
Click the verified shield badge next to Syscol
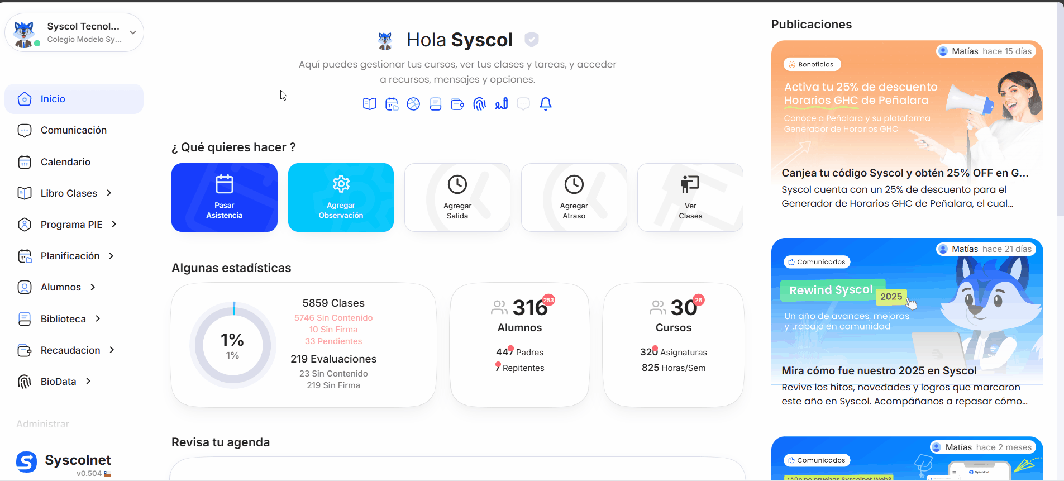[x=532, y=40]
